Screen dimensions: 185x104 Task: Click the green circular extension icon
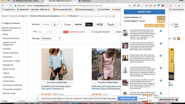click(x=134, y=5)
